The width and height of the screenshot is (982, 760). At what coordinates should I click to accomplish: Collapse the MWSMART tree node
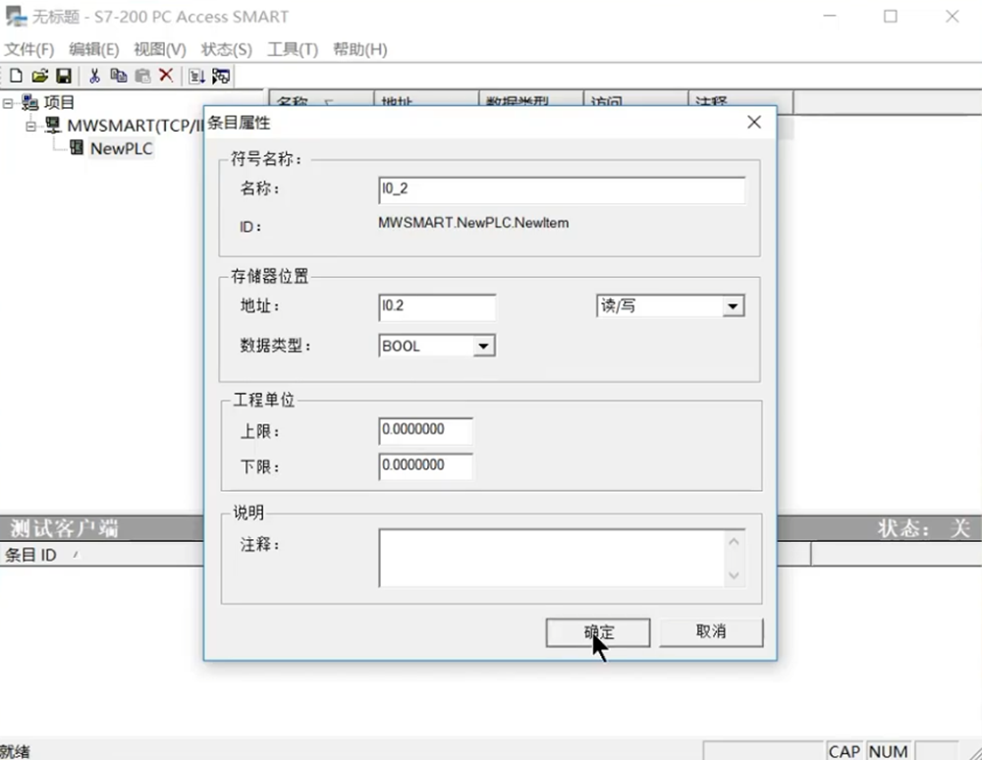31,126
